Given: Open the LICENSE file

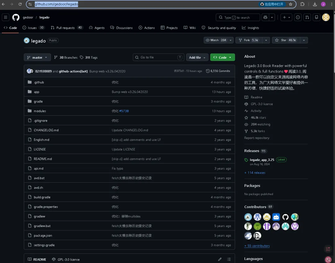Looking at the screenshot, I should point(40,149).
